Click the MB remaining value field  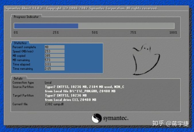click(54, 60)
